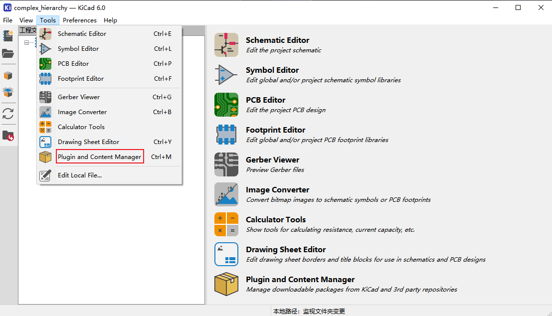The height and width of the screenshot is (316, 552).
Task: Click the Archive Project box icon
Action: 8,76
